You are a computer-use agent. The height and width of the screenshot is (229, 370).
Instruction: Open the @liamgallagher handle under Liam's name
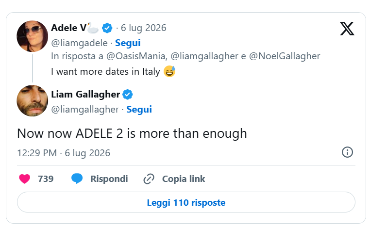(85, 110)
